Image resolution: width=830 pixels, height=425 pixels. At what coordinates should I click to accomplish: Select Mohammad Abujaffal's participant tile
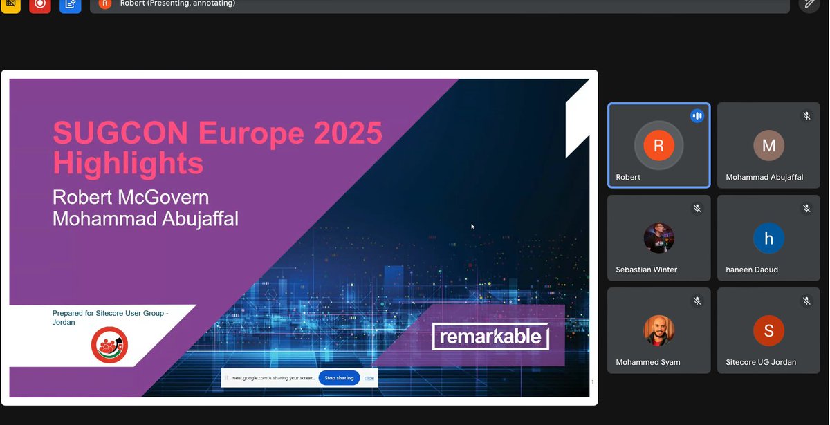click(768, 145)
